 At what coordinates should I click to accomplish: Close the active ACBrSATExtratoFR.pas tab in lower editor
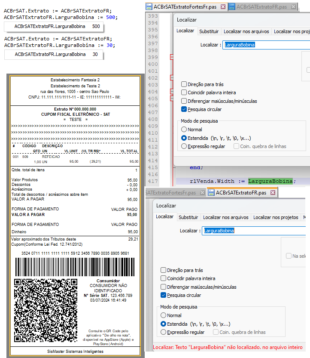point(273,193)
